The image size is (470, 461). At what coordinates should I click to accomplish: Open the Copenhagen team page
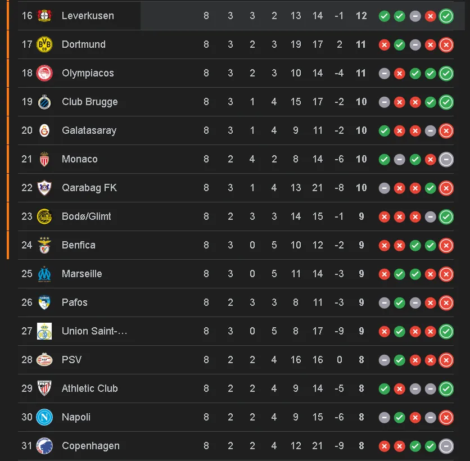pos(92,446)
